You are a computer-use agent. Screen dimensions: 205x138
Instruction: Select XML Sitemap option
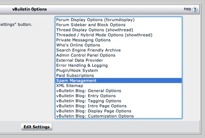pyautogui.click(x=119, y=85)
